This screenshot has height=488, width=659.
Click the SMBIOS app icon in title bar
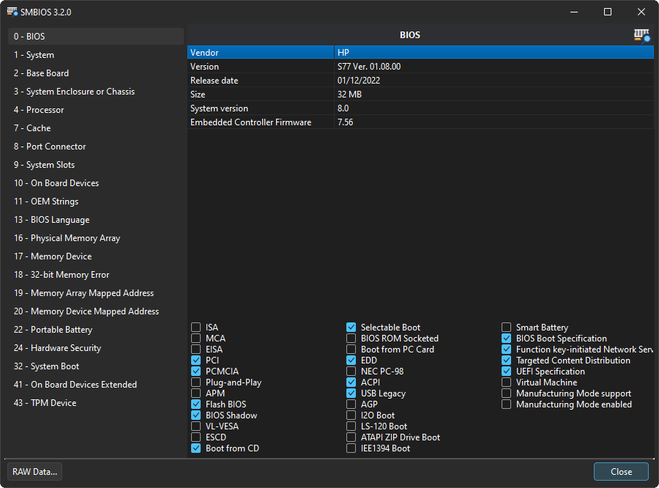[12, 12]
